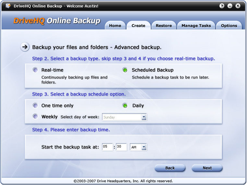247x185 pixels.
Task: Choose the Weekly schedule option
Action: [x=35, y=117]
